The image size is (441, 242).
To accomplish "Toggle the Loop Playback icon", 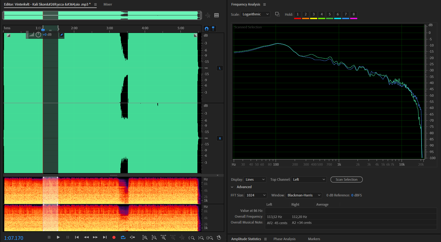I will (123, 237).
